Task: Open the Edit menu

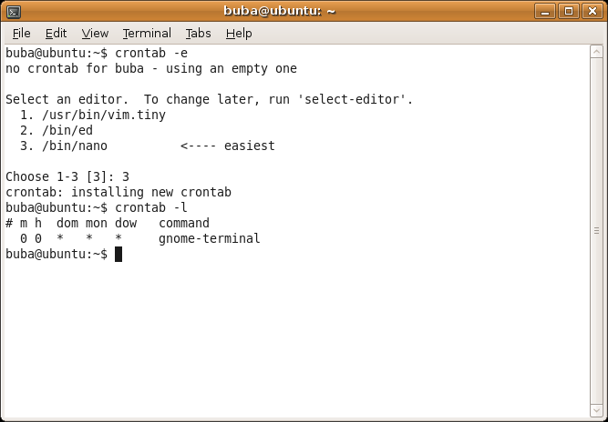Action: (56, 34)
